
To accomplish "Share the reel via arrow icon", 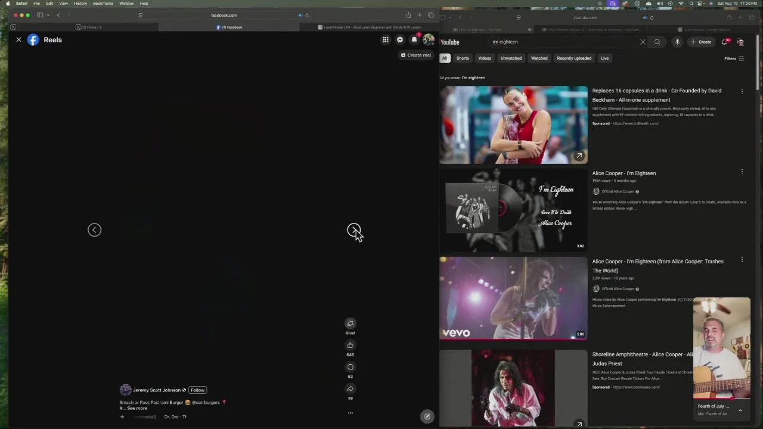I will tap(351, 389).
